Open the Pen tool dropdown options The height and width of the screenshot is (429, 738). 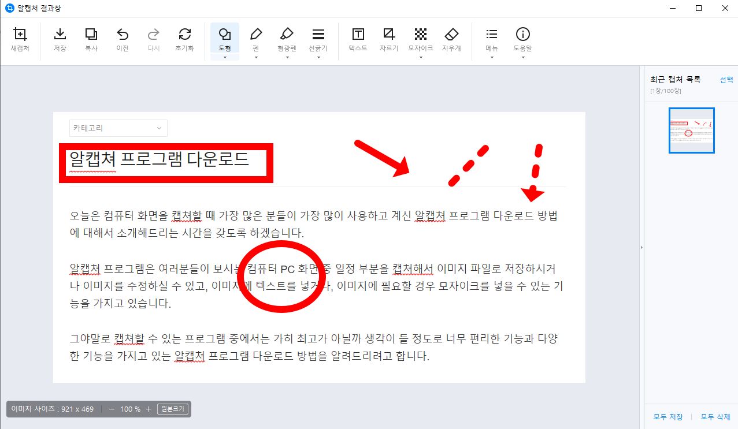coord(256,56)
